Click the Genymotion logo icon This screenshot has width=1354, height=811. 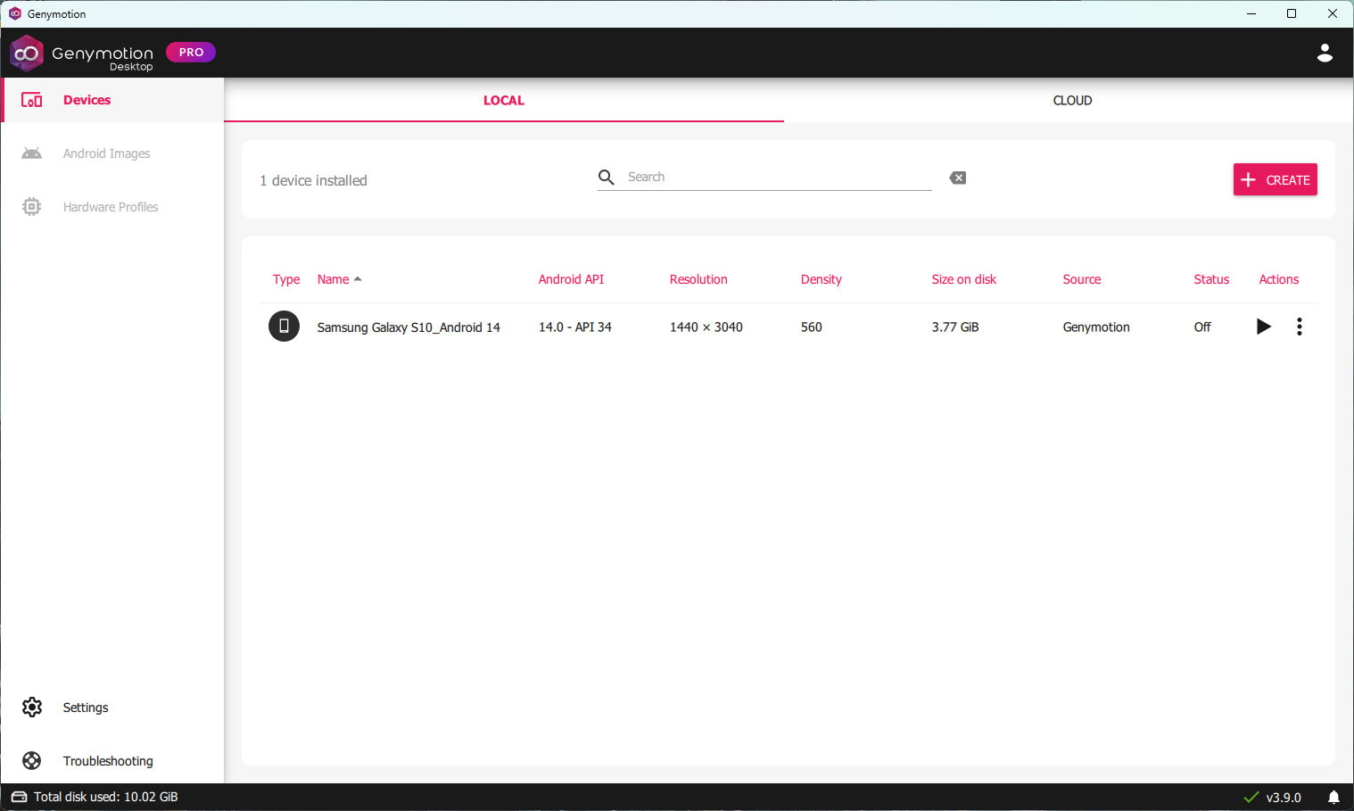27,54
